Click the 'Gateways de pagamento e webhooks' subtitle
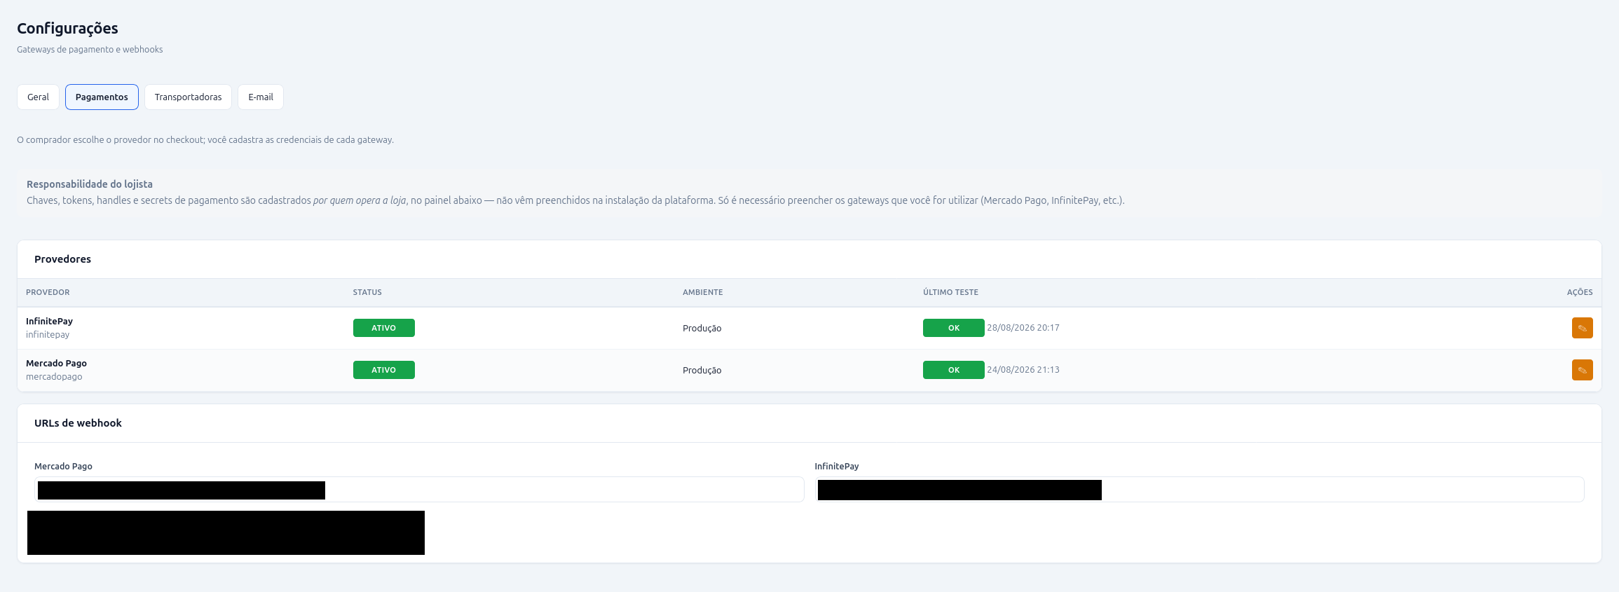Image resolution: width=1619 pixels, height=592 pixels. point(90,50)
